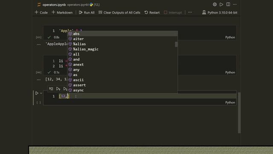
Task: Click the [12, 34, output text
Action: click(56, 79)
